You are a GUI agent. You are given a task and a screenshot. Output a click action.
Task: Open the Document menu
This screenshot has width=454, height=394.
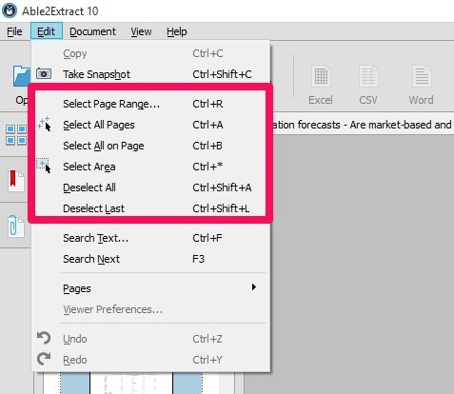(92, 31)
